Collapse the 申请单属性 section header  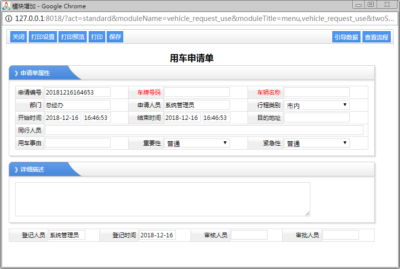(x=35, y=73)
